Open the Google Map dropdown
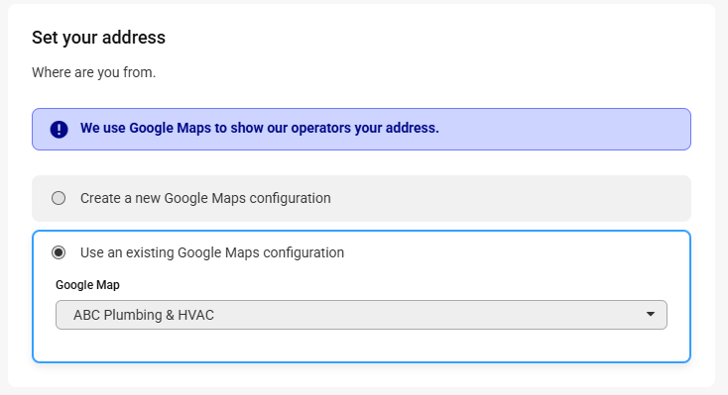The image size is (728, 395). pos(361,315)
